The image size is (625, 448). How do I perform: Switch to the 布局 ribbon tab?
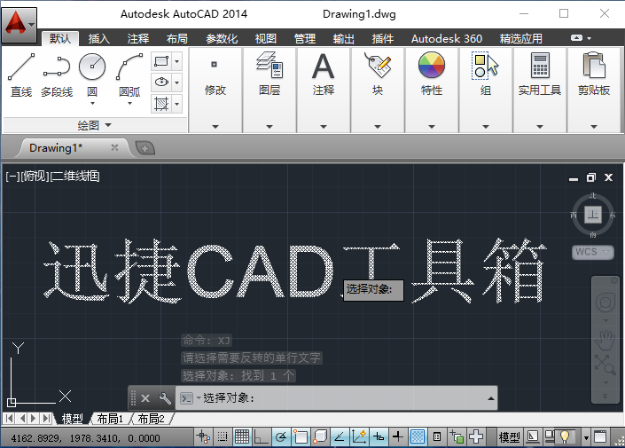point(177,39)
